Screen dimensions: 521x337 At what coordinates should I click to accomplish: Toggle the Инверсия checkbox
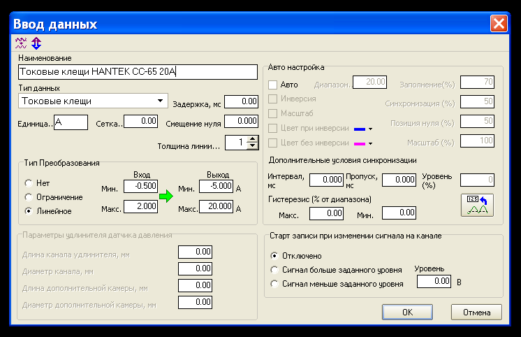(x=273, y=99)
